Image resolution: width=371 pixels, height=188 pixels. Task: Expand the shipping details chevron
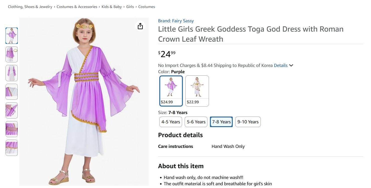tap(291, 65)
